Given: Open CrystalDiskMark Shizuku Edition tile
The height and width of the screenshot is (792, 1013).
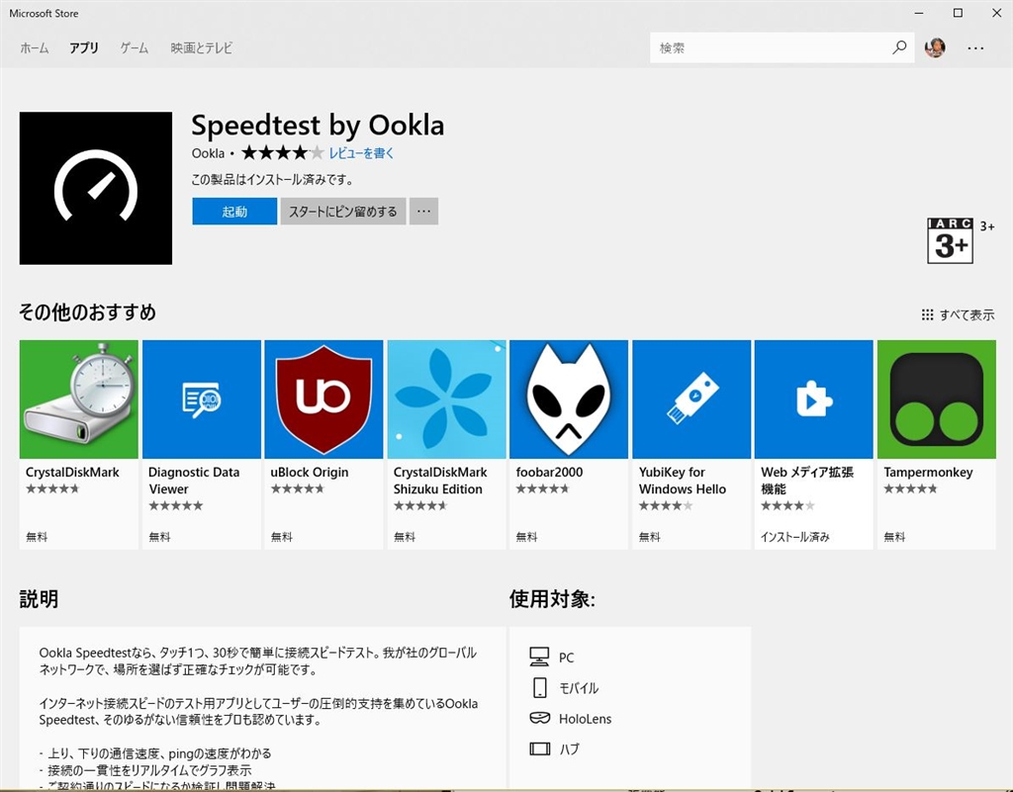Looking at the screenshot, I should pos(446,444).
